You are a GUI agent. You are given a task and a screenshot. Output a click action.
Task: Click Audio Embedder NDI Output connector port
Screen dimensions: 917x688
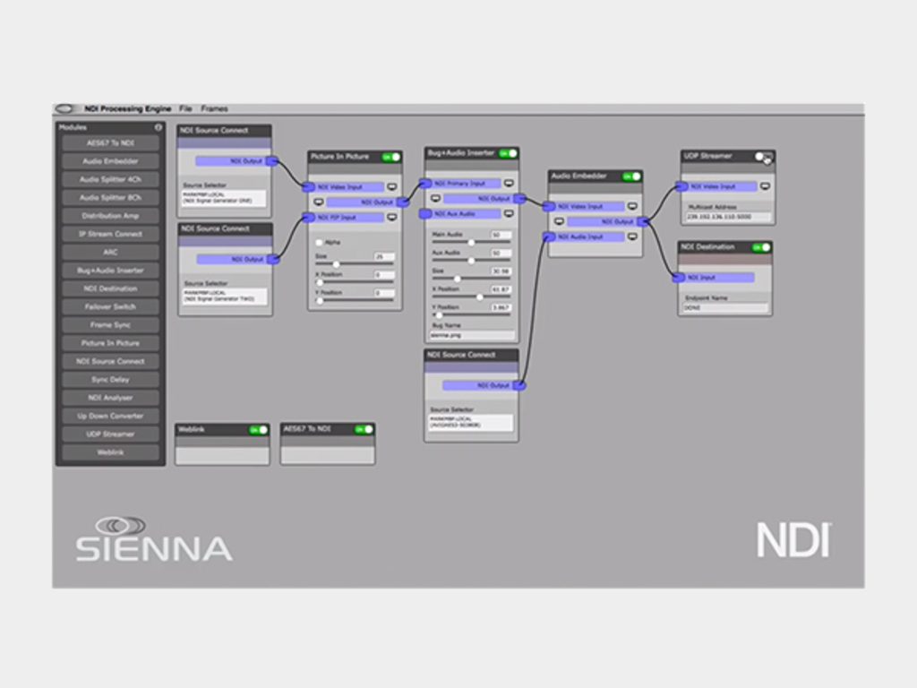click(643, 222)
